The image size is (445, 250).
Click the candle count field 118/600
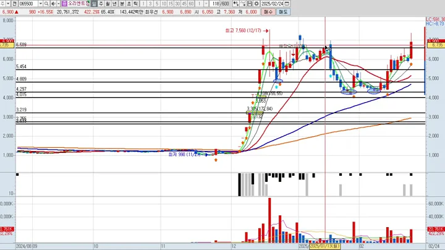point(220,4)
